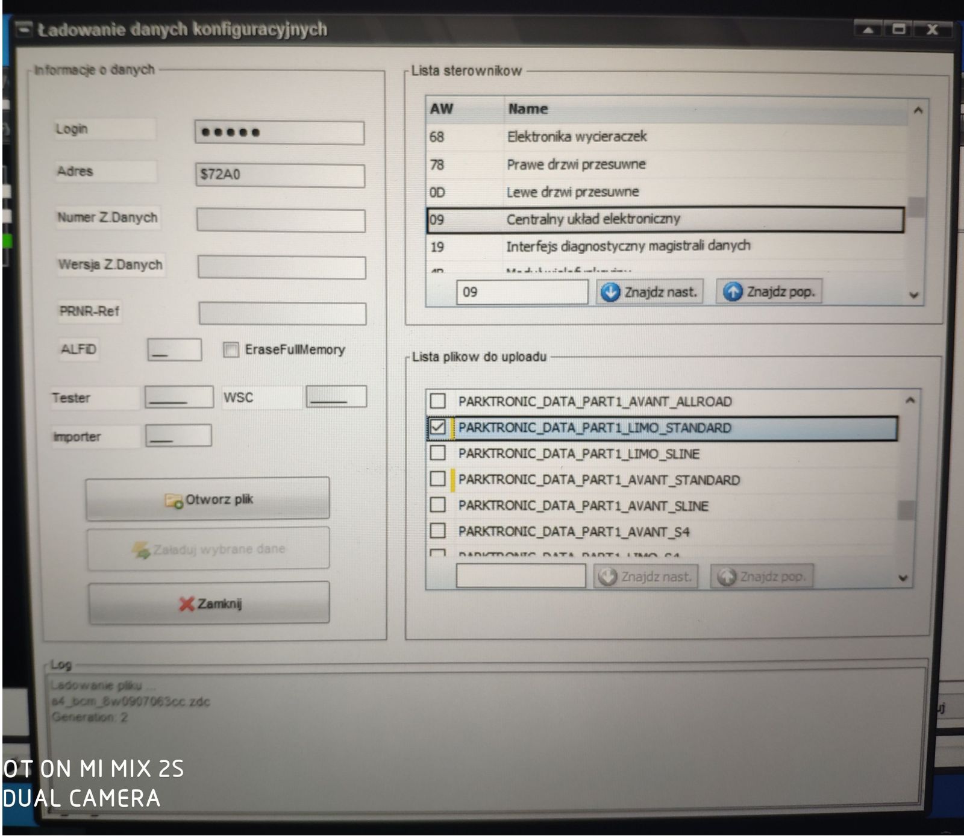Viewport: 964px width, 838px height.
Task: Check PARKTRONIC_DATA_PART1_LIMO_SLINE
Action: tap(438, 453)
